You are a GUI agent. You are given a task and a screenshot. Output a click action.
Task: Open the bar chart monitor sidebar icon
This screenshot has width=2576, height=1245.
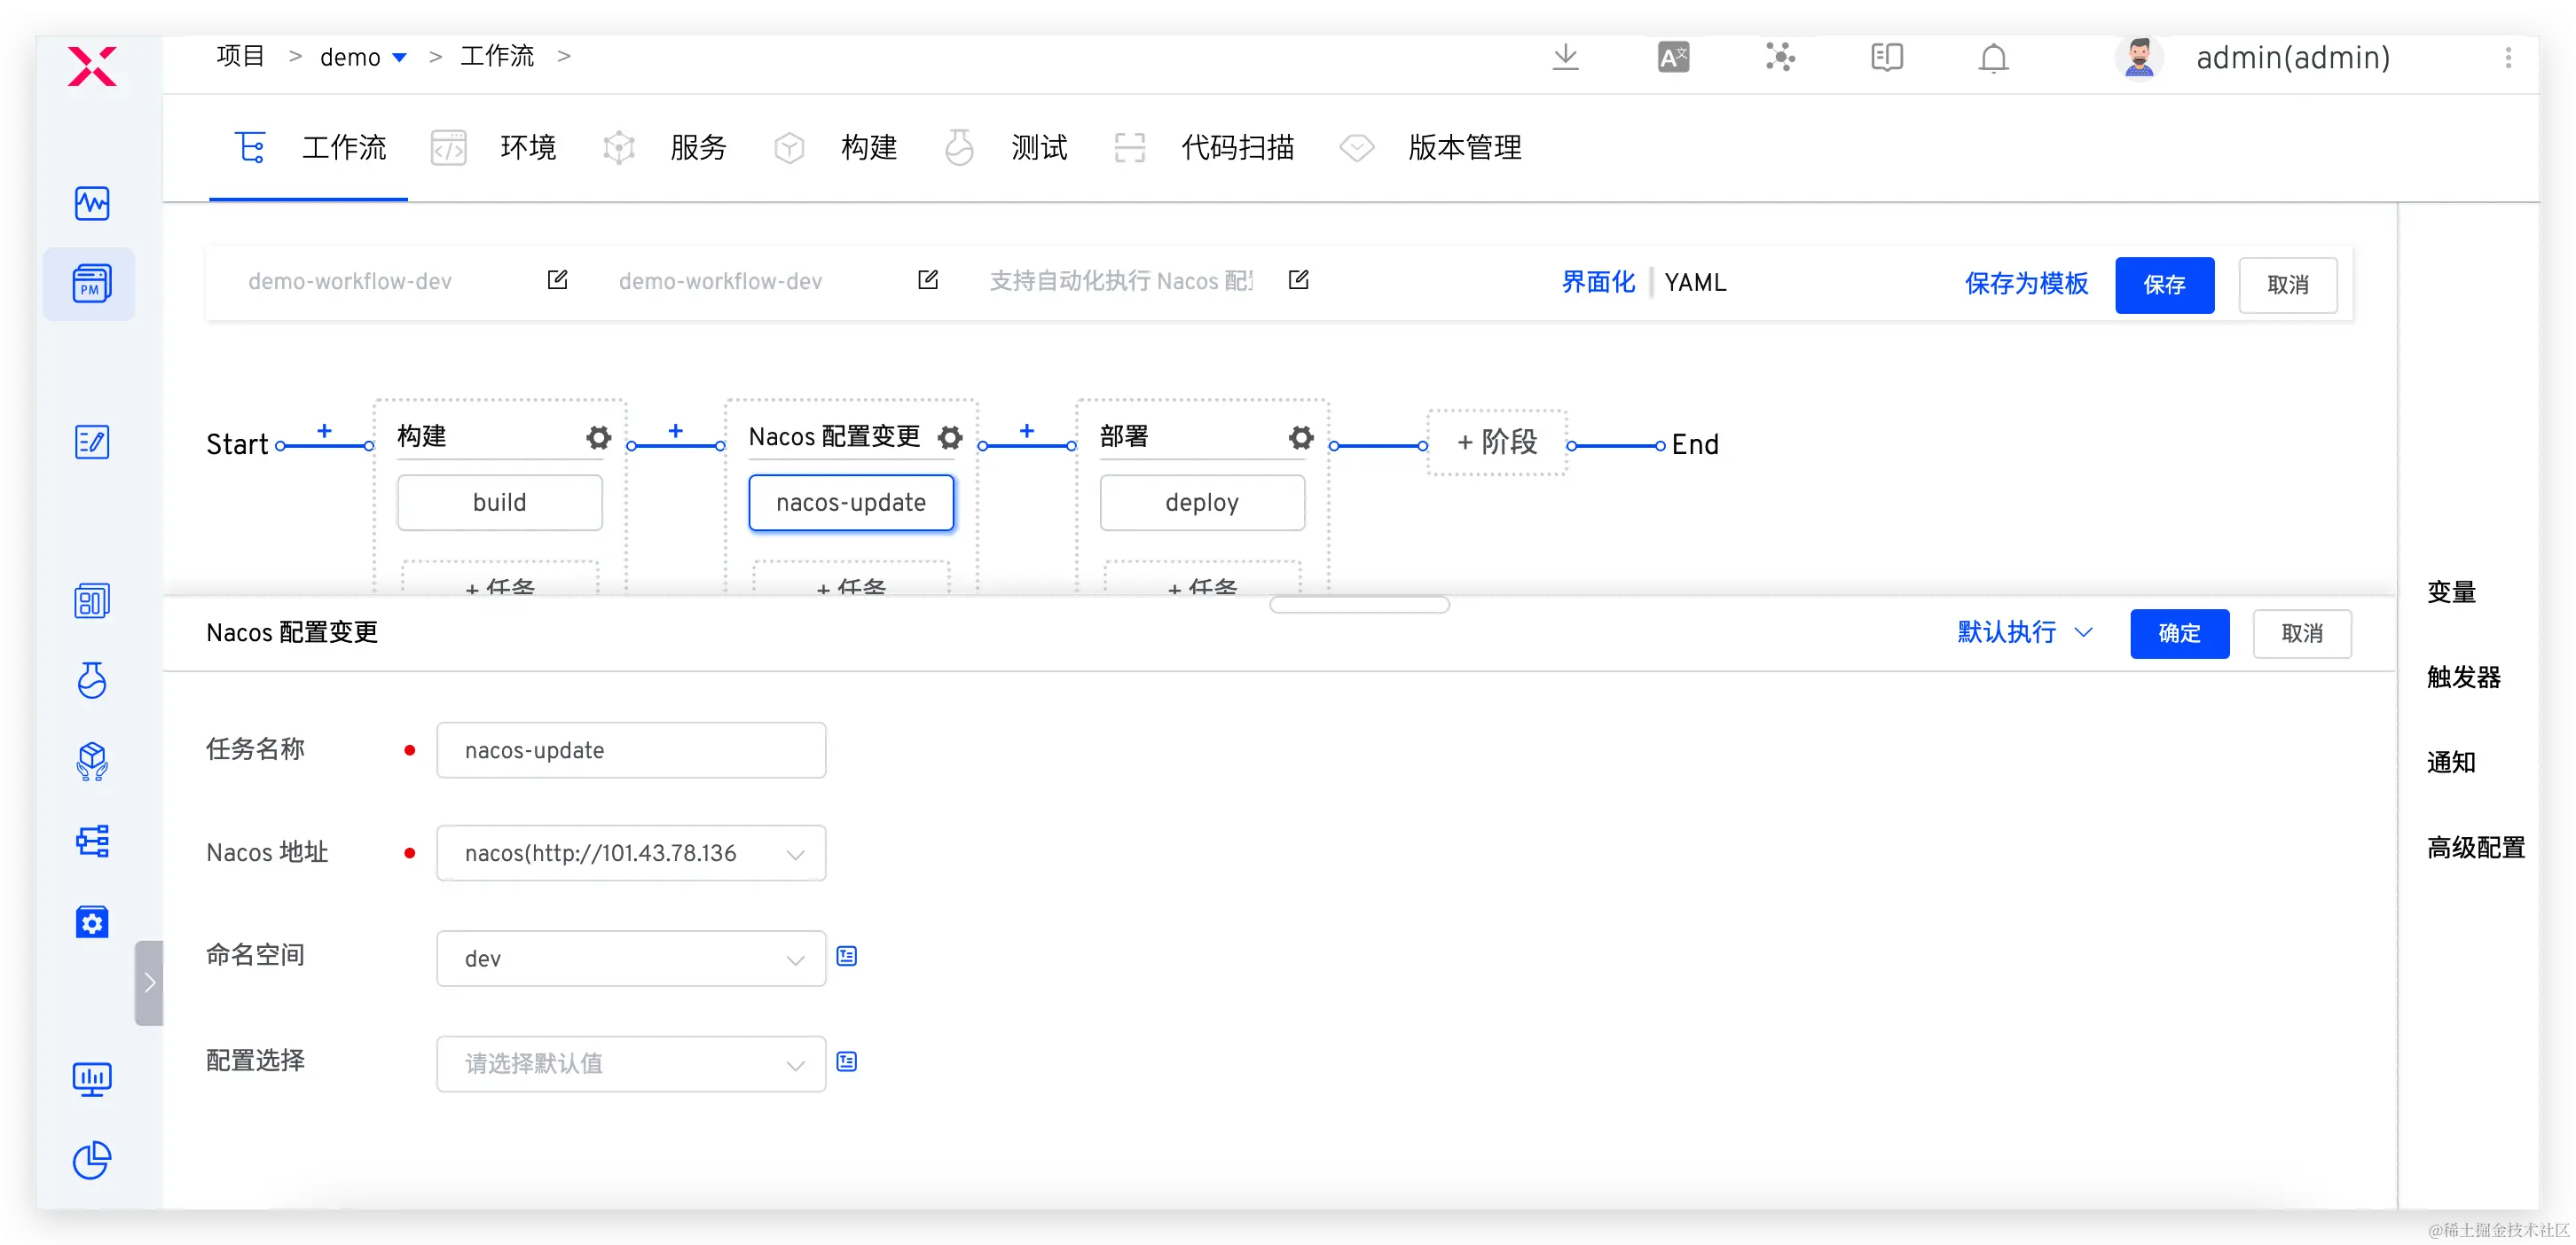92,1079
